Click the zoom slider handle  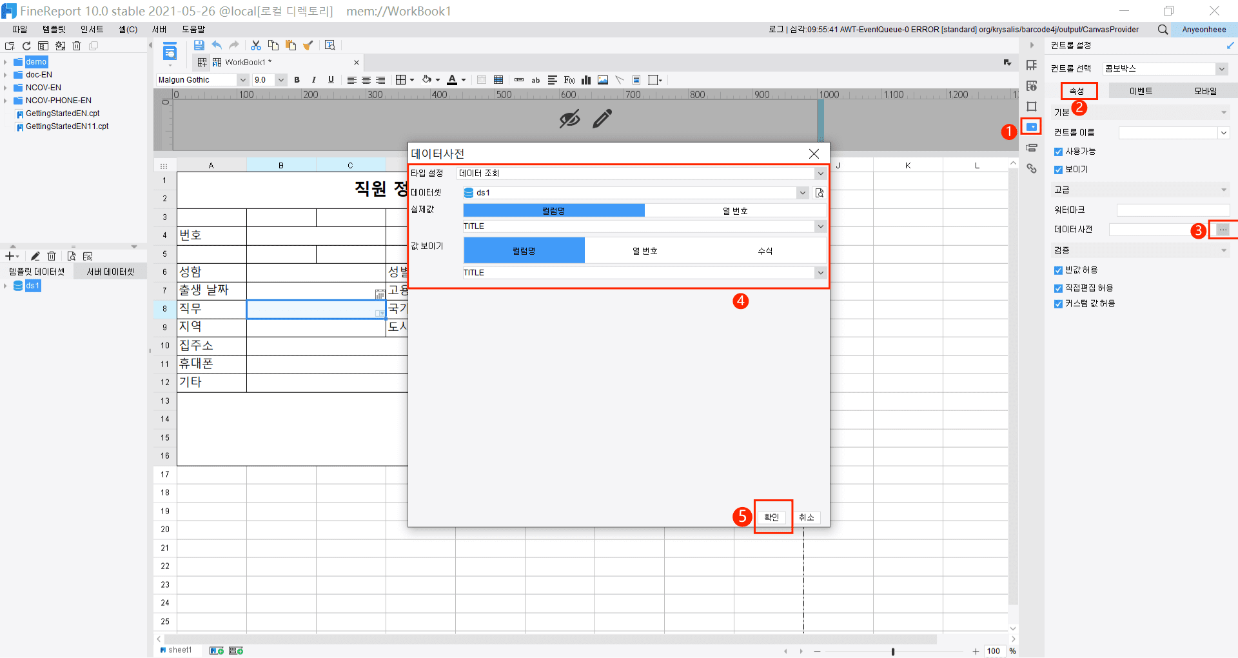point(893,652)
